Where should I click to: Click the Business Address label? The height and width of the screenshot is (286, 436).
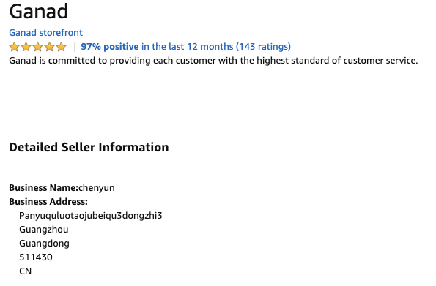tap(48, 202)
